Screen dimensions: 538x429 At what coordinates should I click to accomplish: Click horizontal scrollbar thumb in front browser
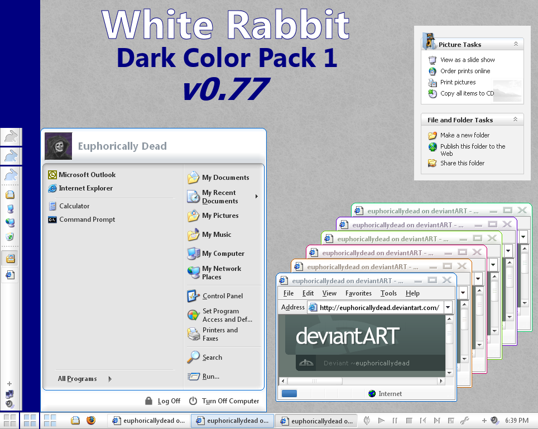[315, 381]
